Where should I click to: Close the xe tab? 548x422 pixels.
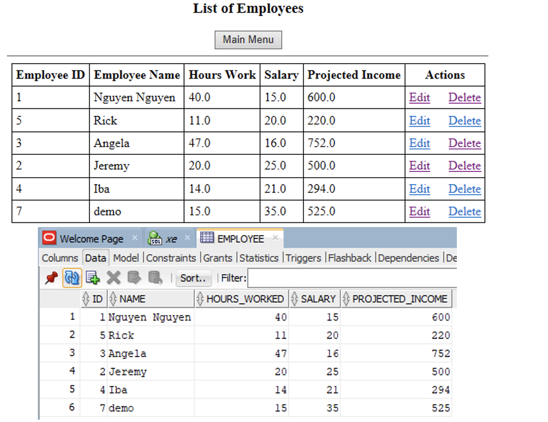[187, 238]
